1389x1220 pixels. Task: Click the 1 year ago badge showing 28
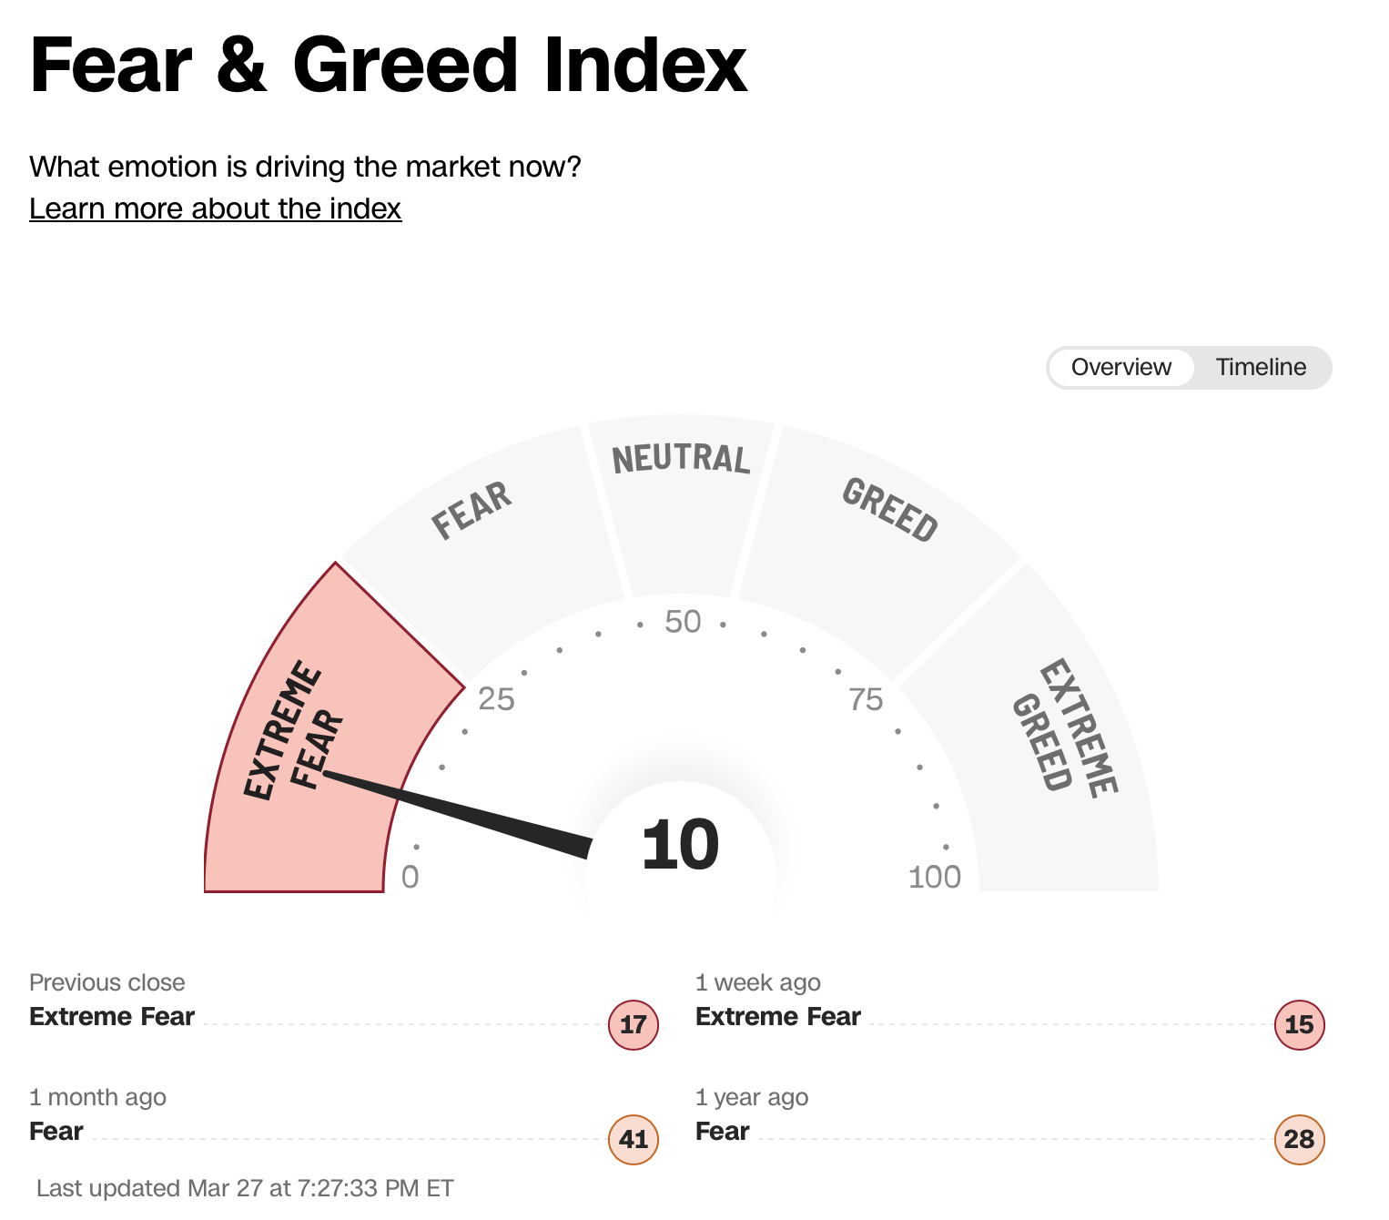pyautogui.click(x=1299, y=1139)
